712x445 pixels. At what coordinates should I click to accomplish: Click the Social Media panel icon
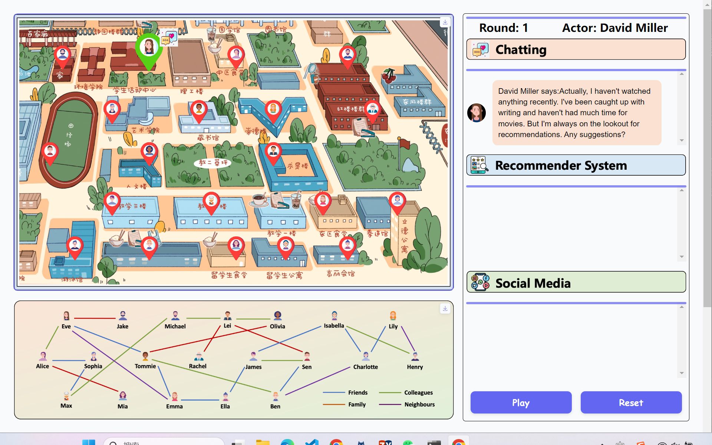pyautogui.click(x=480, y=282)
